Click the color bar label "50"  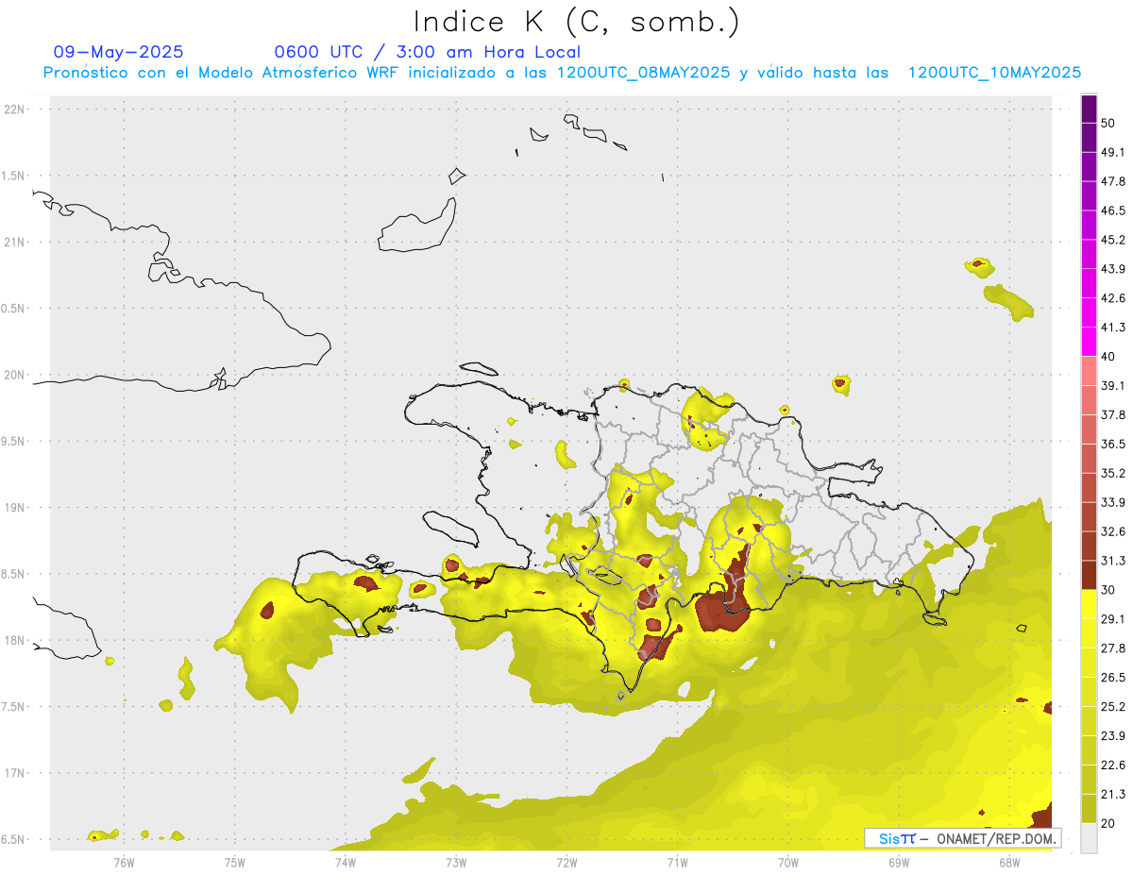click(x=1108, y=124)
